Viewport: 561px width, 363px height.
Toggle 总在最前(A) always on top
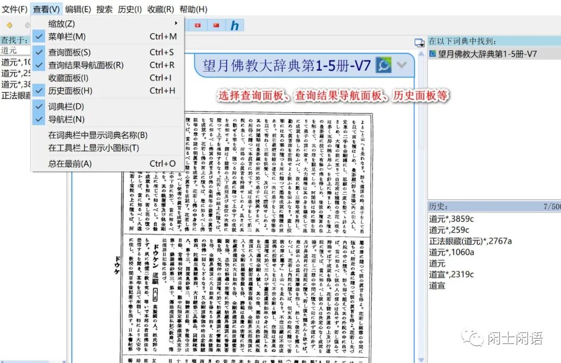(x=108, y=164)
